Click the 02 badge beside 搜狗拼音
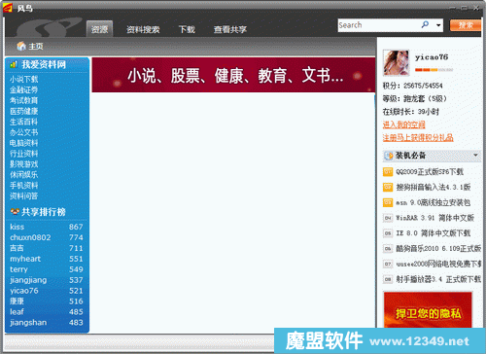 tap(388, 187)
